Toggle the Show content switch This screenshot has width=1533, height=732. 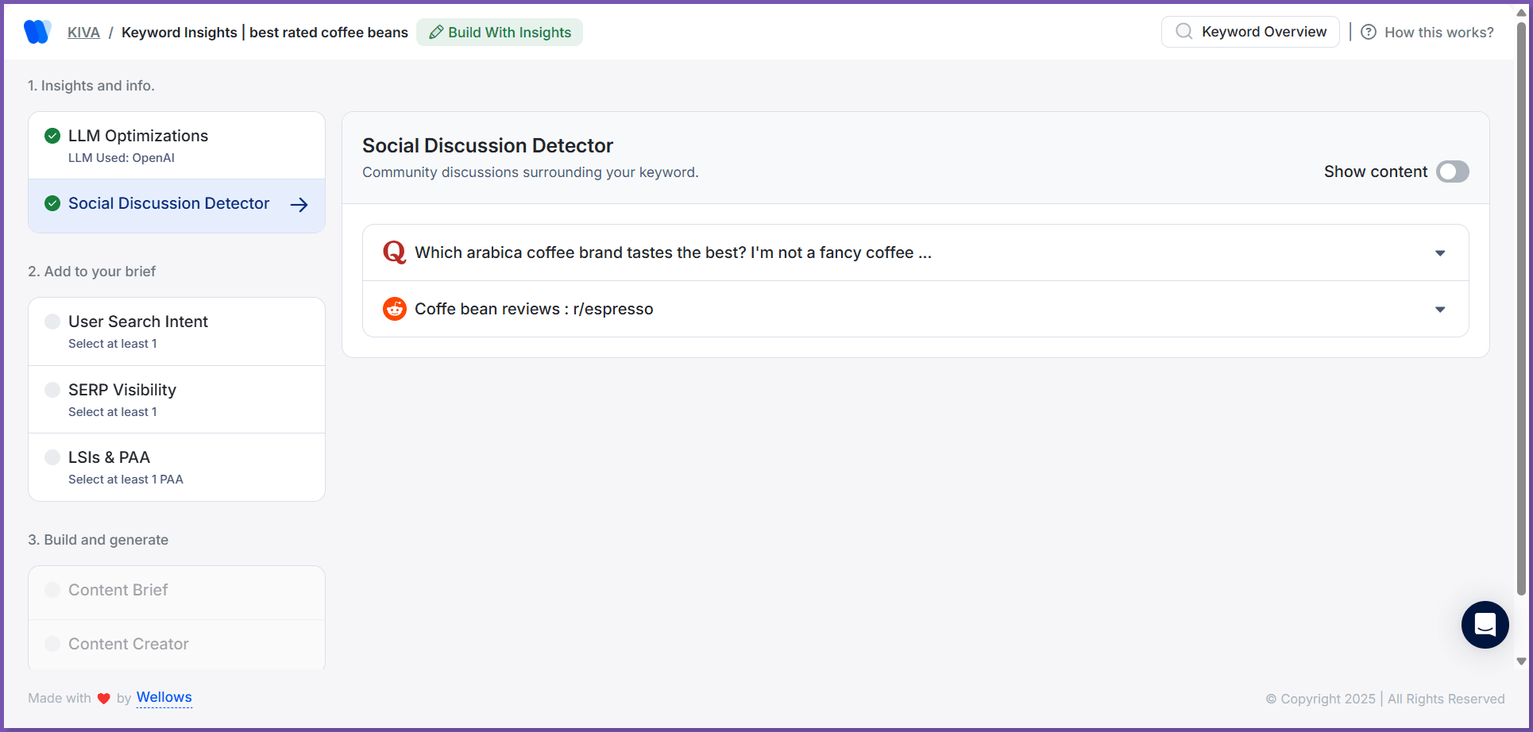coord(1452,171)
